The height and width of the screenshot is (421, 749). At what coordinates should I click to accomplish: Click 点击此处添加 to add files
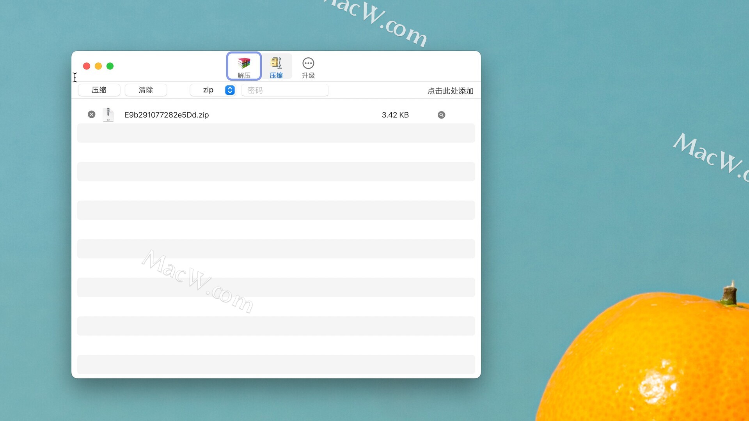pos(450,91)
